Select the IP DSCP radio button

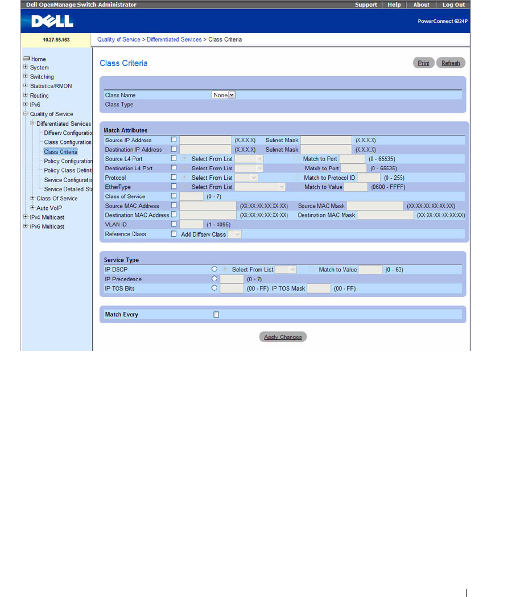click(214, 269)
